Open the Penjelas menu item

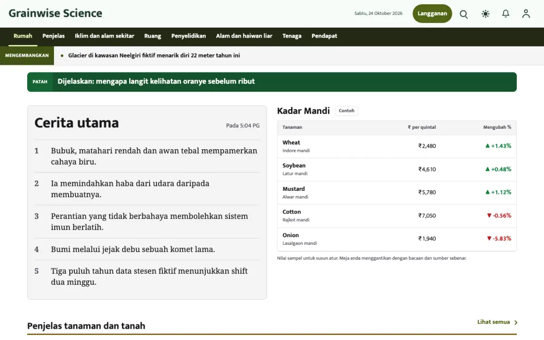click(x=53, y=36)
